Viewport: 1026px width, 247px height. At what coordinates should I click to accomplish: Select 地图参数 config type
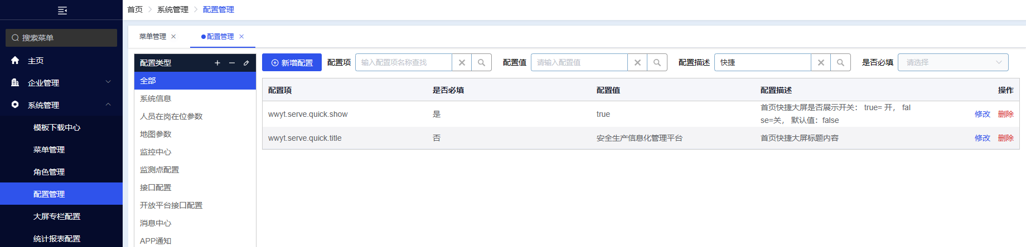coord(195,134)
